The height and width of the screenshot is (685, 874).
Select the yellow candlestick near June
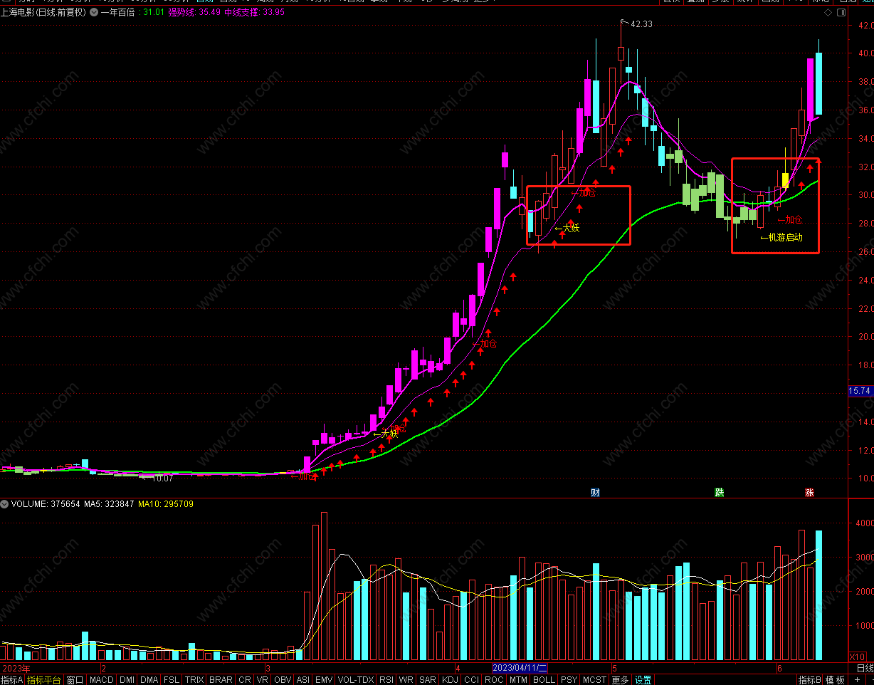(x=785, y=180)
